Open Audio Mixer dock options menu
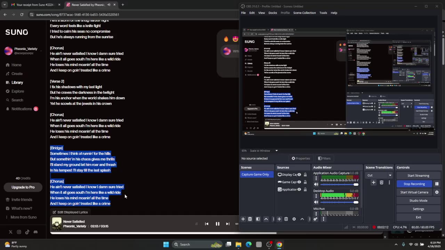The height and width of the screenshot is (250, 445). coord(323,219)
